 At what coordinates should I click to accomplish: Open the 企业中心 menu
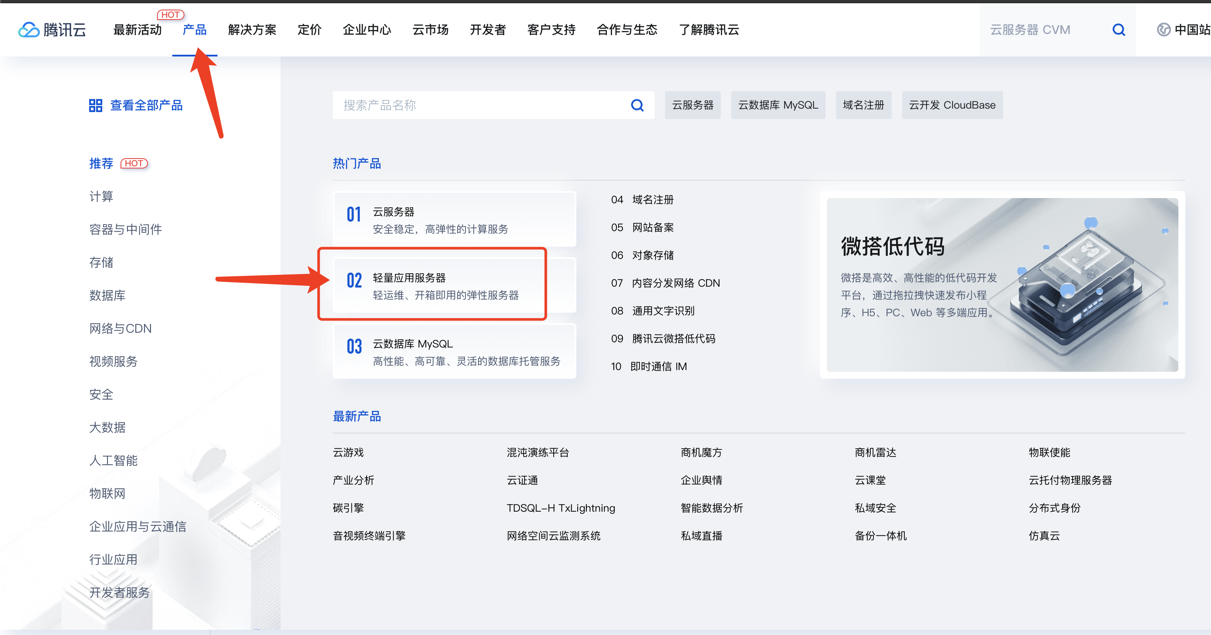pyautogui.click(x=367, y=30)
